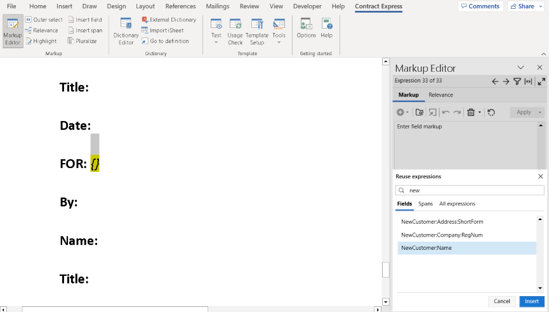Click the Insert button
549x312 pixels.
coord(531,301)
